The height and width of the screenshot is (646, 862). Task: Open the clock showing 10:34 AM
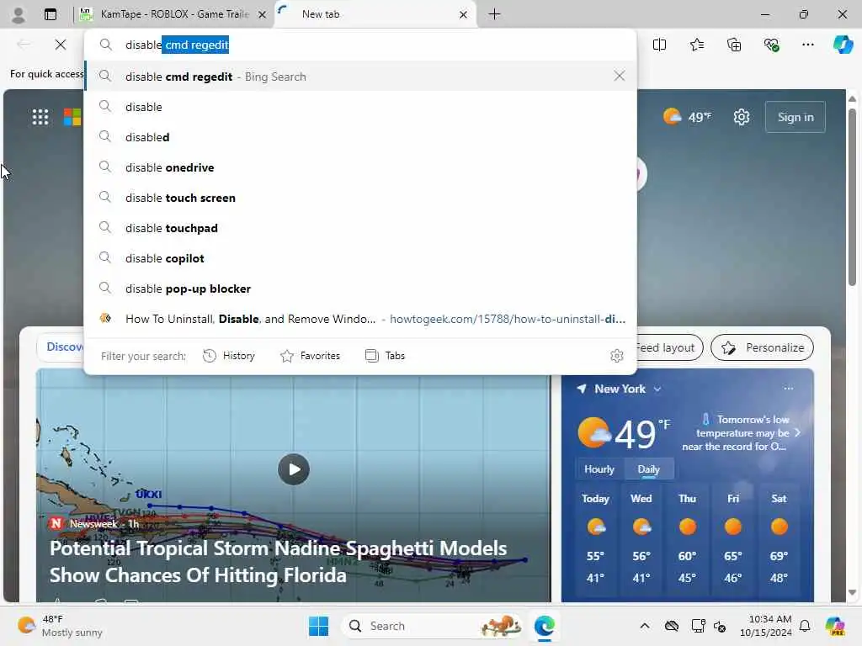(765, 626)
